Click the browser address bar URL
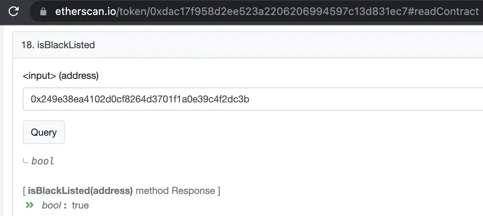483x216 pixels. click(x=267, y=12)
